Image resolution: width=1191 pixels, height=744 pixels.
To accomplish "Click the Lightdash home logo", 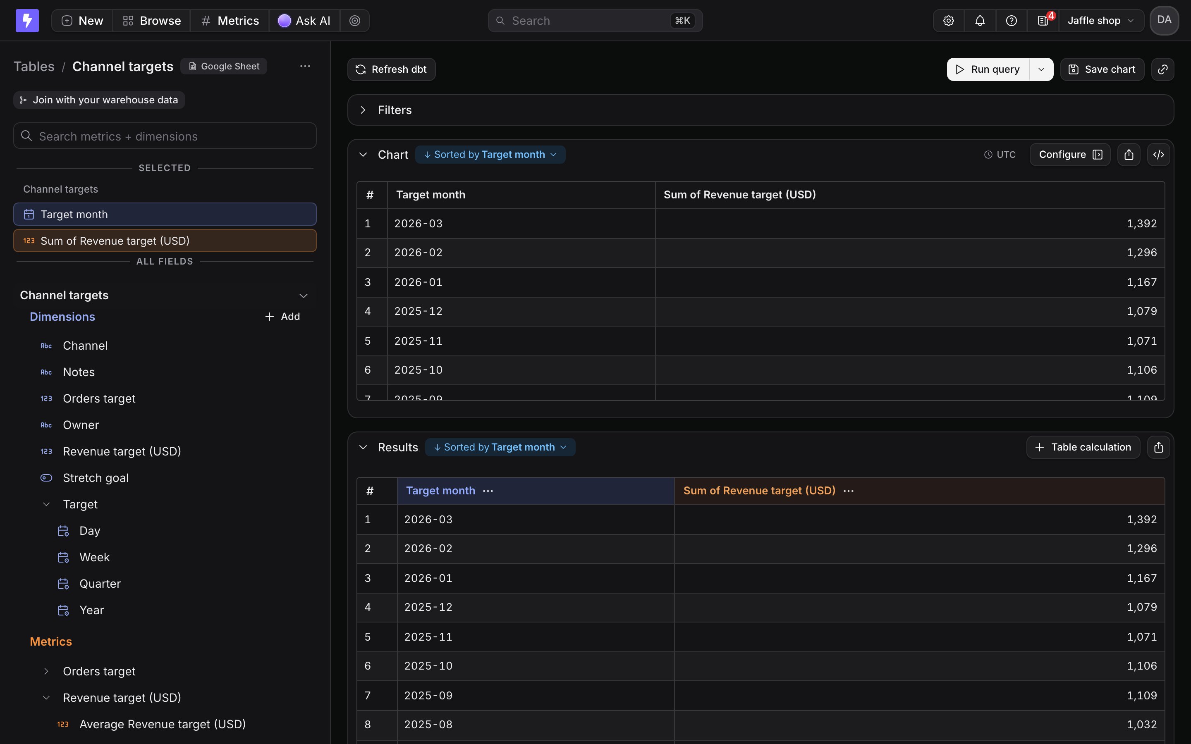I will tap(27, 21).
